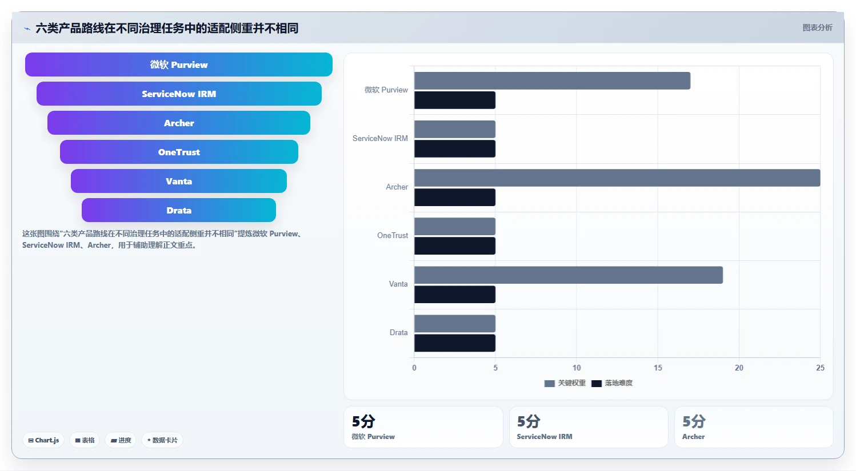Click the Vanta y-axis label
The height and width of the screenshot is (471, 856).
point(398,284)
